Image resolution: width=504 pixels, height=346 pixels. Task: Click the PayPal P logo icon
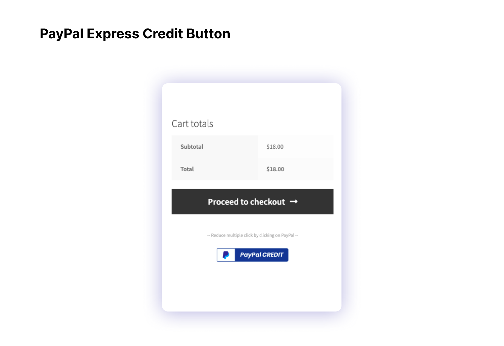pos(226,255)
